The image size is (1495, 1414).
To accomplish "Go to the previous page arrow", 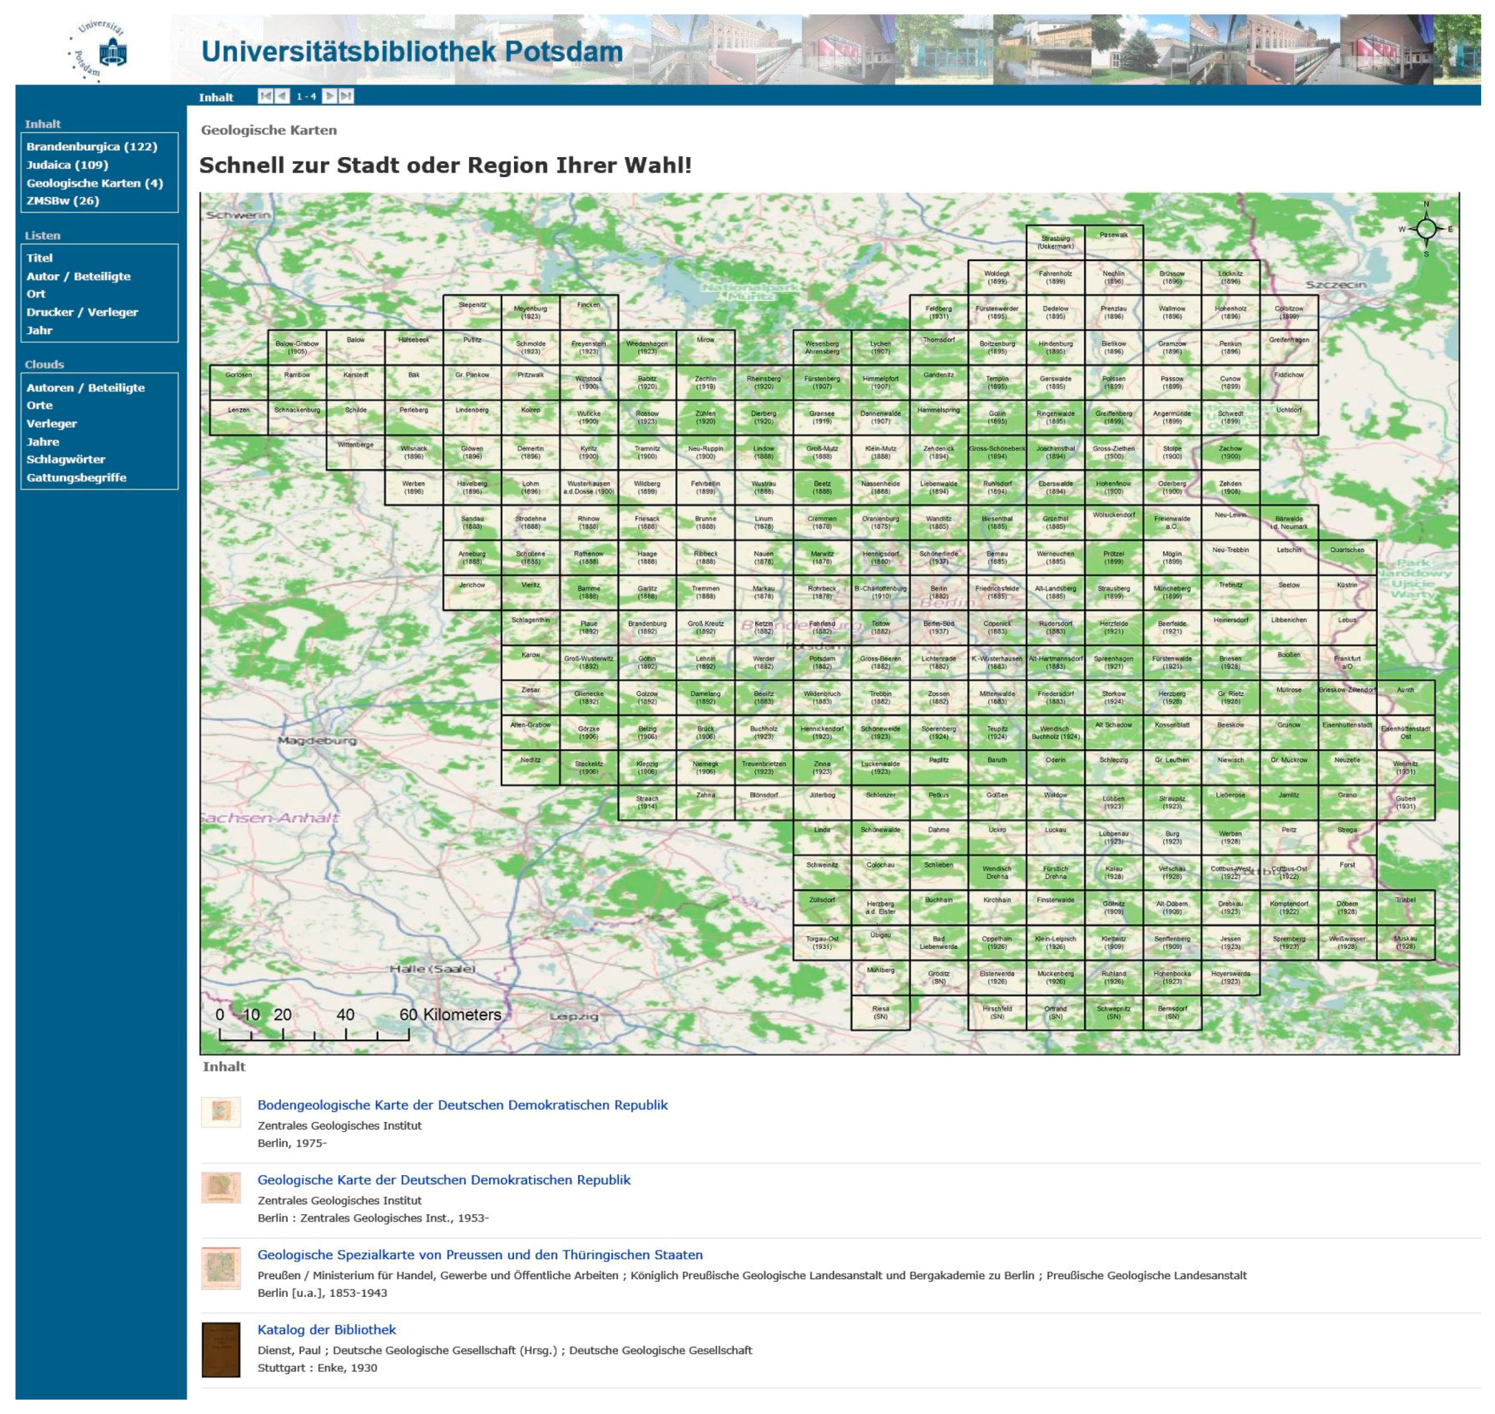I will 282,97.
